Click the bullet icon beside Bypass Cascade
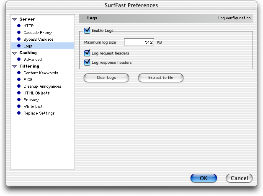 (19, 39)
